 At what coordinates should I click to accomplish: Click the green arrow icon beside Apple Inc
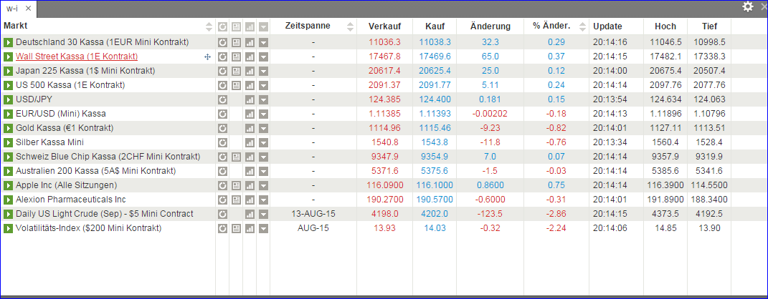tap(8, 186)
